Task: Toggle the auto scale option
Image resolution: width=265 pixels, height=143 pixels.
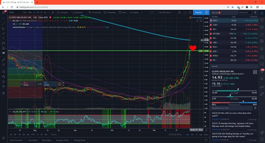Action: (206, 134)
